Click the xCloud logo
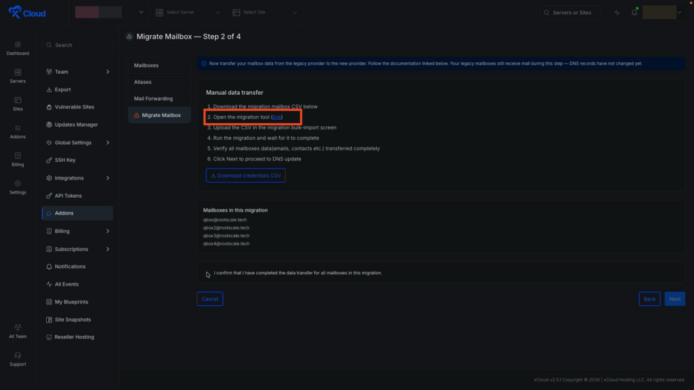The width and height of the screenshot is (694, 390). (27, 12)
